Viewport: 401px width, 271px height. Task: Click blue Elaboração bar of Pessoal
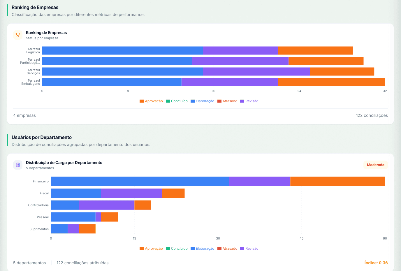[73, 217]
